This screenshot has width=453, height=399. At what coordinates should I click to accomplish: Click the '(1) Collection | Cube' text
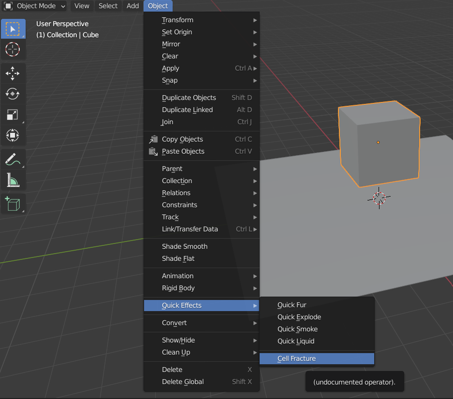click(68, 35)
